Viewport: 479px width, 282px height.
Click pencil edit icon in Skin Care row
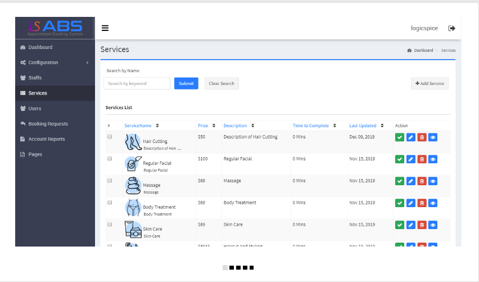(410, 225)
